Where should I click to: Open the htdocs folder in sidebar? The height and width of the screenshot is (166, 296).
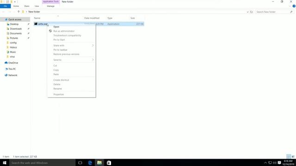[x=13, y=47]
